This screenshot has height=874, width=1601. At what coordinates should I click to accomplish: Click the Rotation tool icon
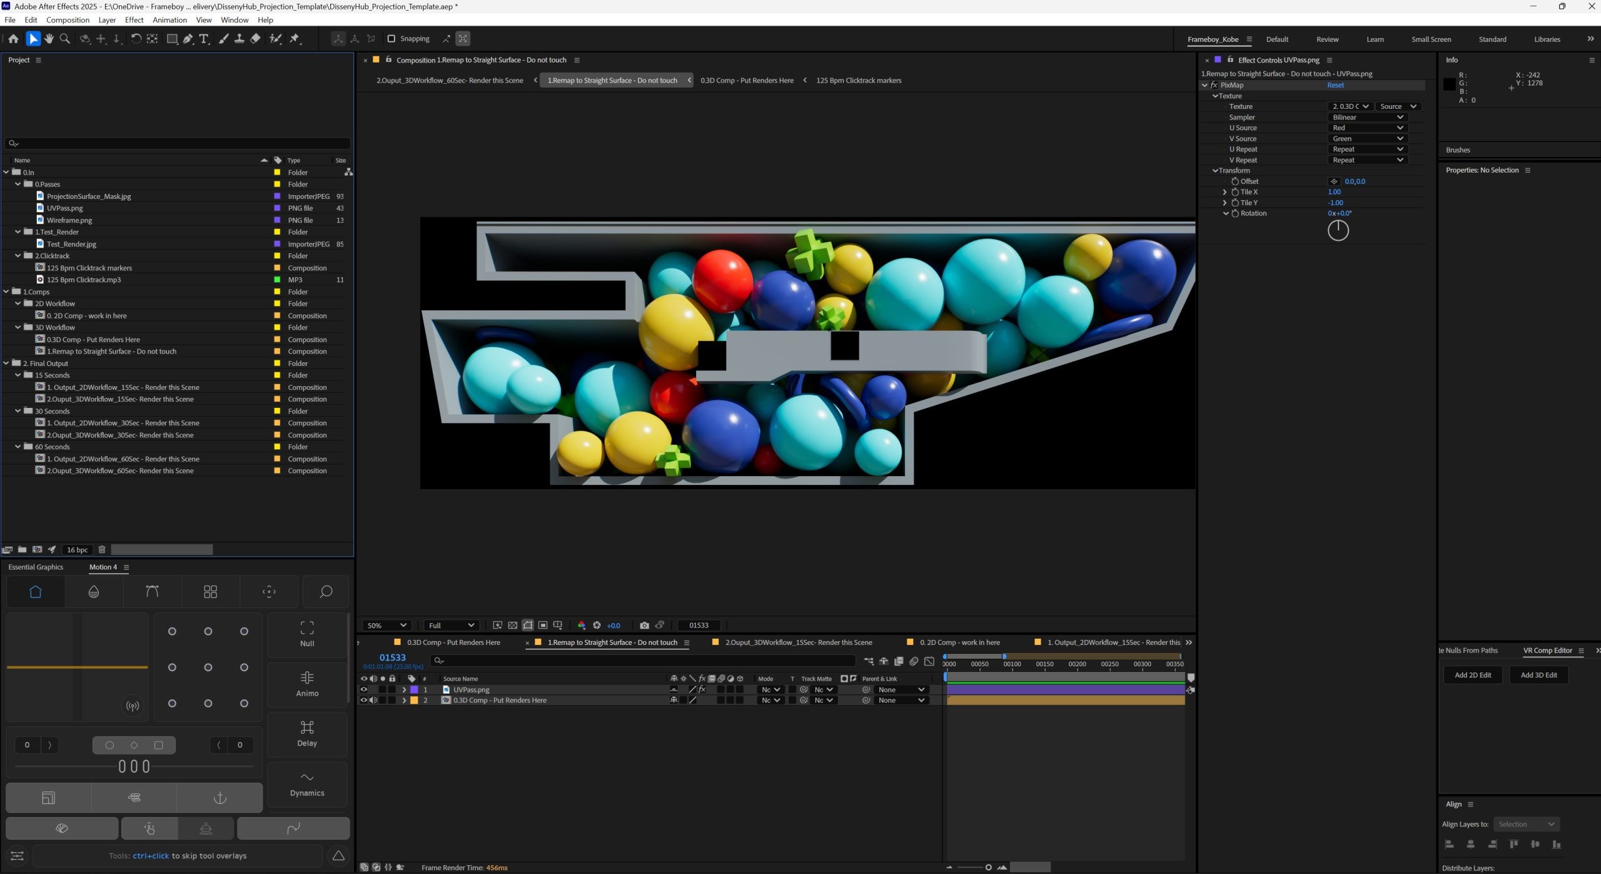(136, 39)
